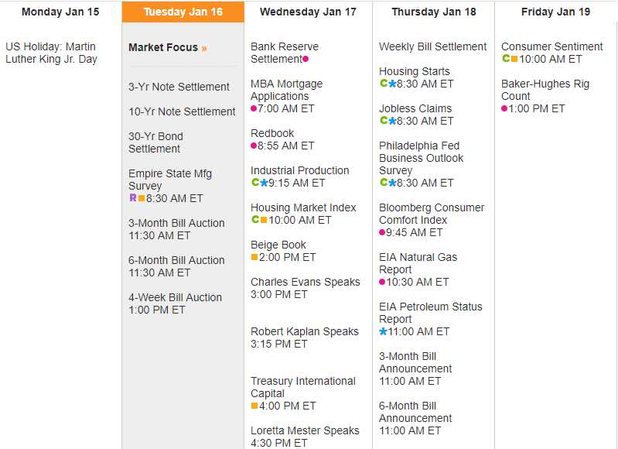The height and width of the screenshot is (449, 618).
Task: Open the Jobless Claims event link
Action: click(x=415, y=108)
